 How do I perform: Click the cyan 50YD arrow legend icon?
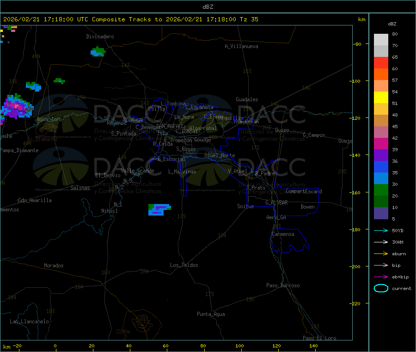pyautogui.click(x=381, y=230)
